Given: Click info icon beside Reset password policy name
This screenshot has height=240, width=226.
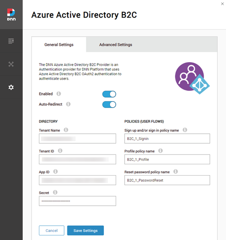Looking at the screenshot, I should tap(176, 172).
